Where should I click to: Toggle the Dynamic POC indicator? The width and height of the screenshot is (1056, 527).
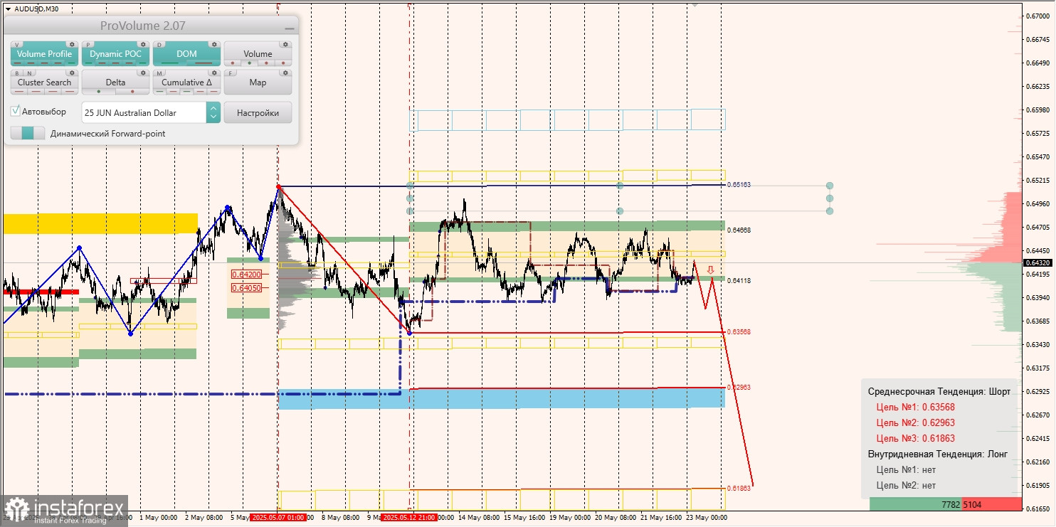115,53
